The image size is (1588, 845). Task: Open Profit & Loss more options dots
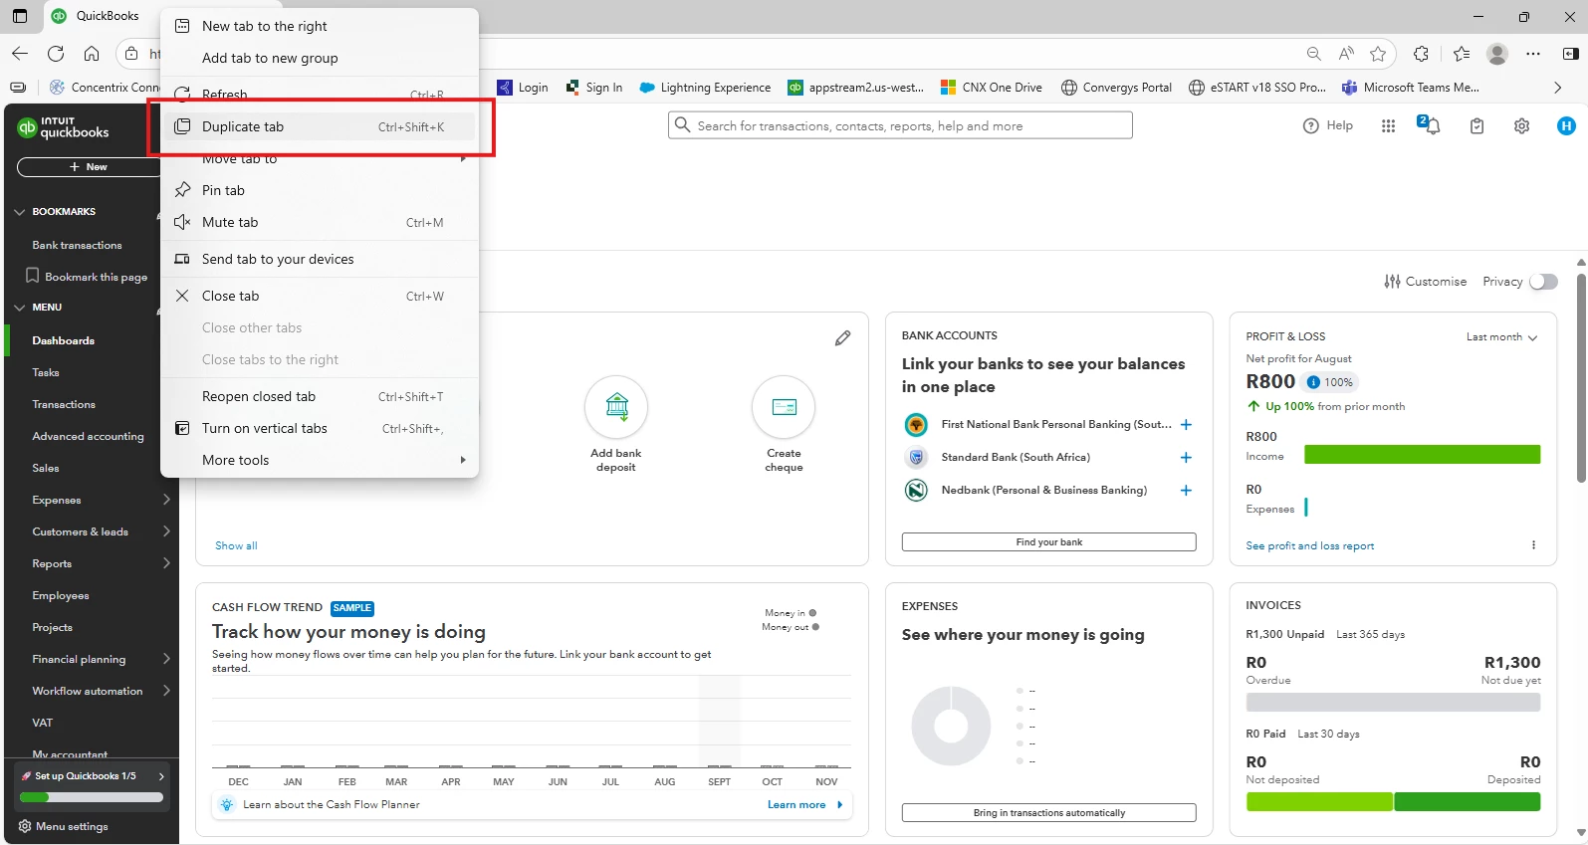click(1533, 545)
